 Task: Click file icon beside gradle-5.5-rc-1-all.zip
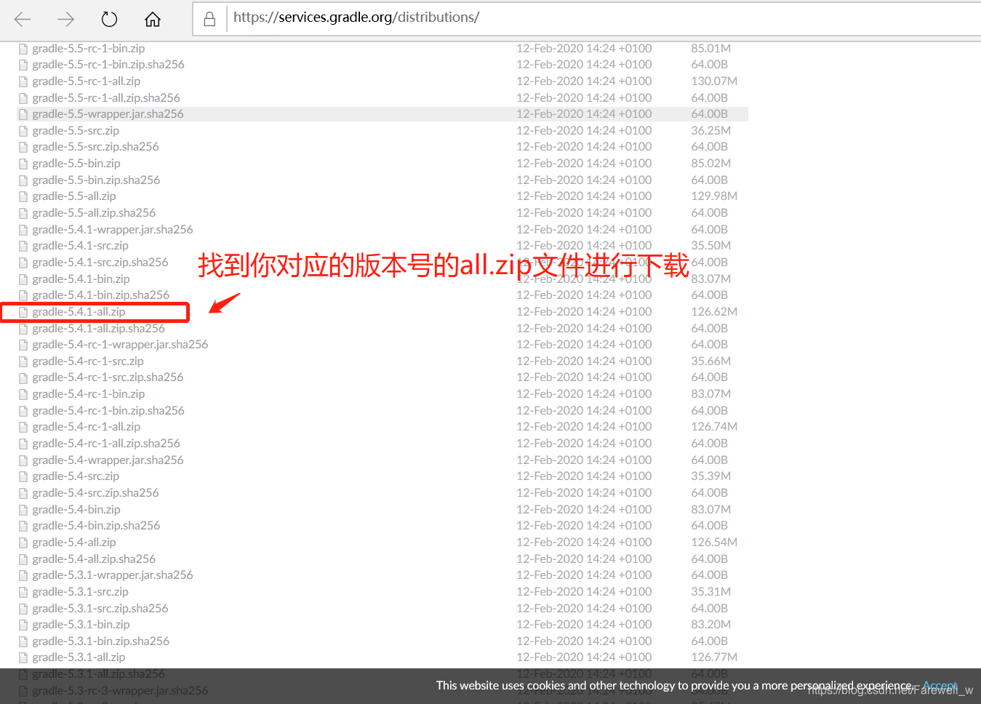point(23,82)
